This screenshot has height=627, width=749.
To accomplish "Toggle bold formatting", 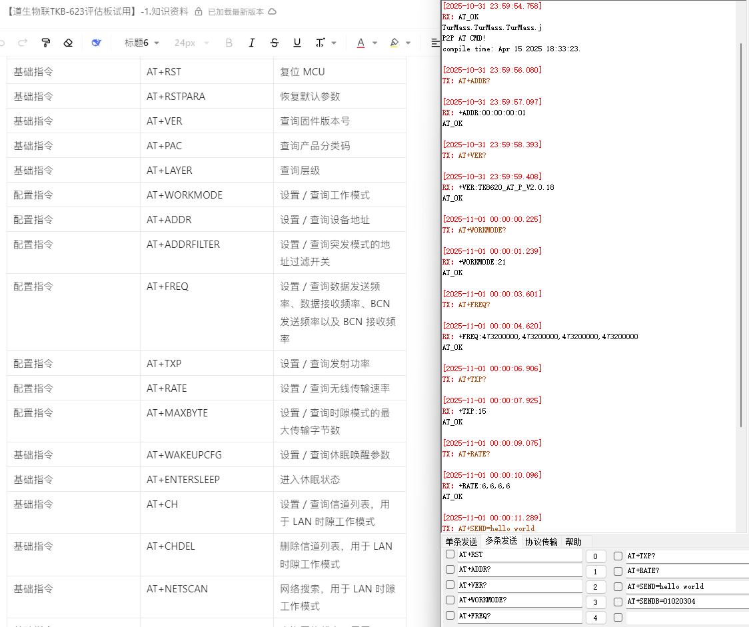I will point(229,43).
